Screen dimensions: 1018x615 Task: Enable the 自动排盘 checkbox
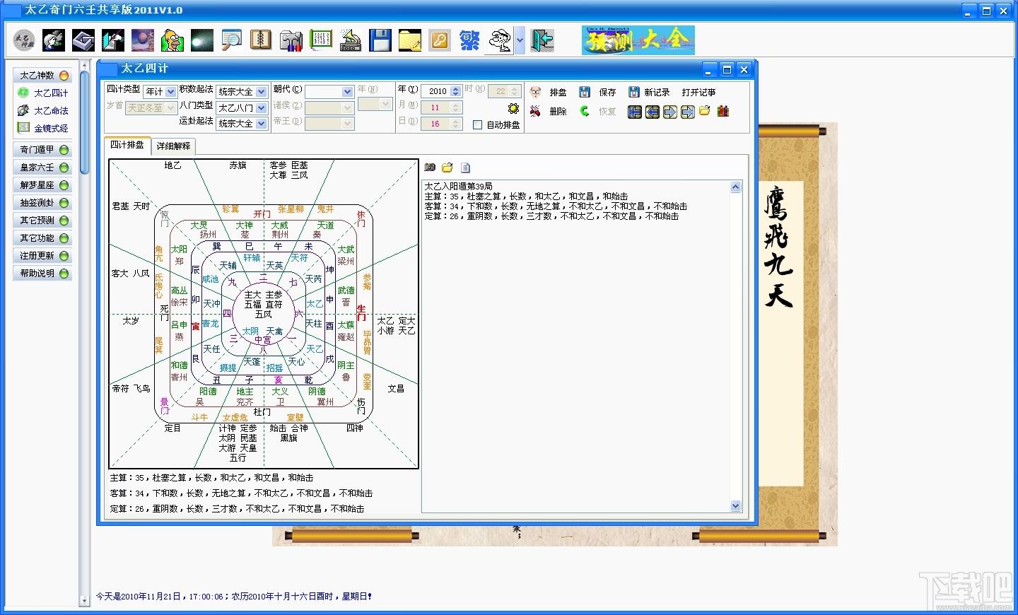click(x=477, y=125)
